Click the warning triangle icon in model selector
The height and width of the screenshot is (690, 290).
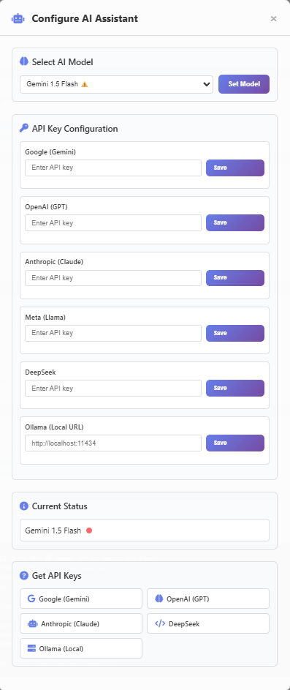84,84
